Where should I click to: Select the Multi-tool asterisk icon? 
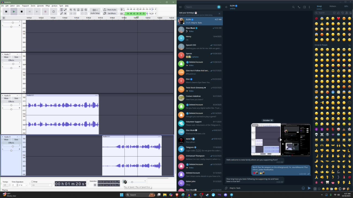[x=65, y=13]
